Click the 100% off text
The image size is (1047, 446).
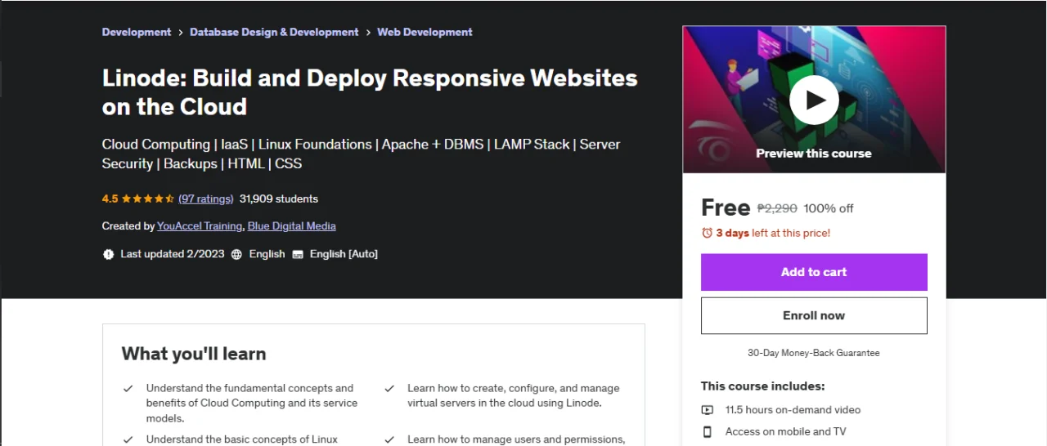click(829, 208)
